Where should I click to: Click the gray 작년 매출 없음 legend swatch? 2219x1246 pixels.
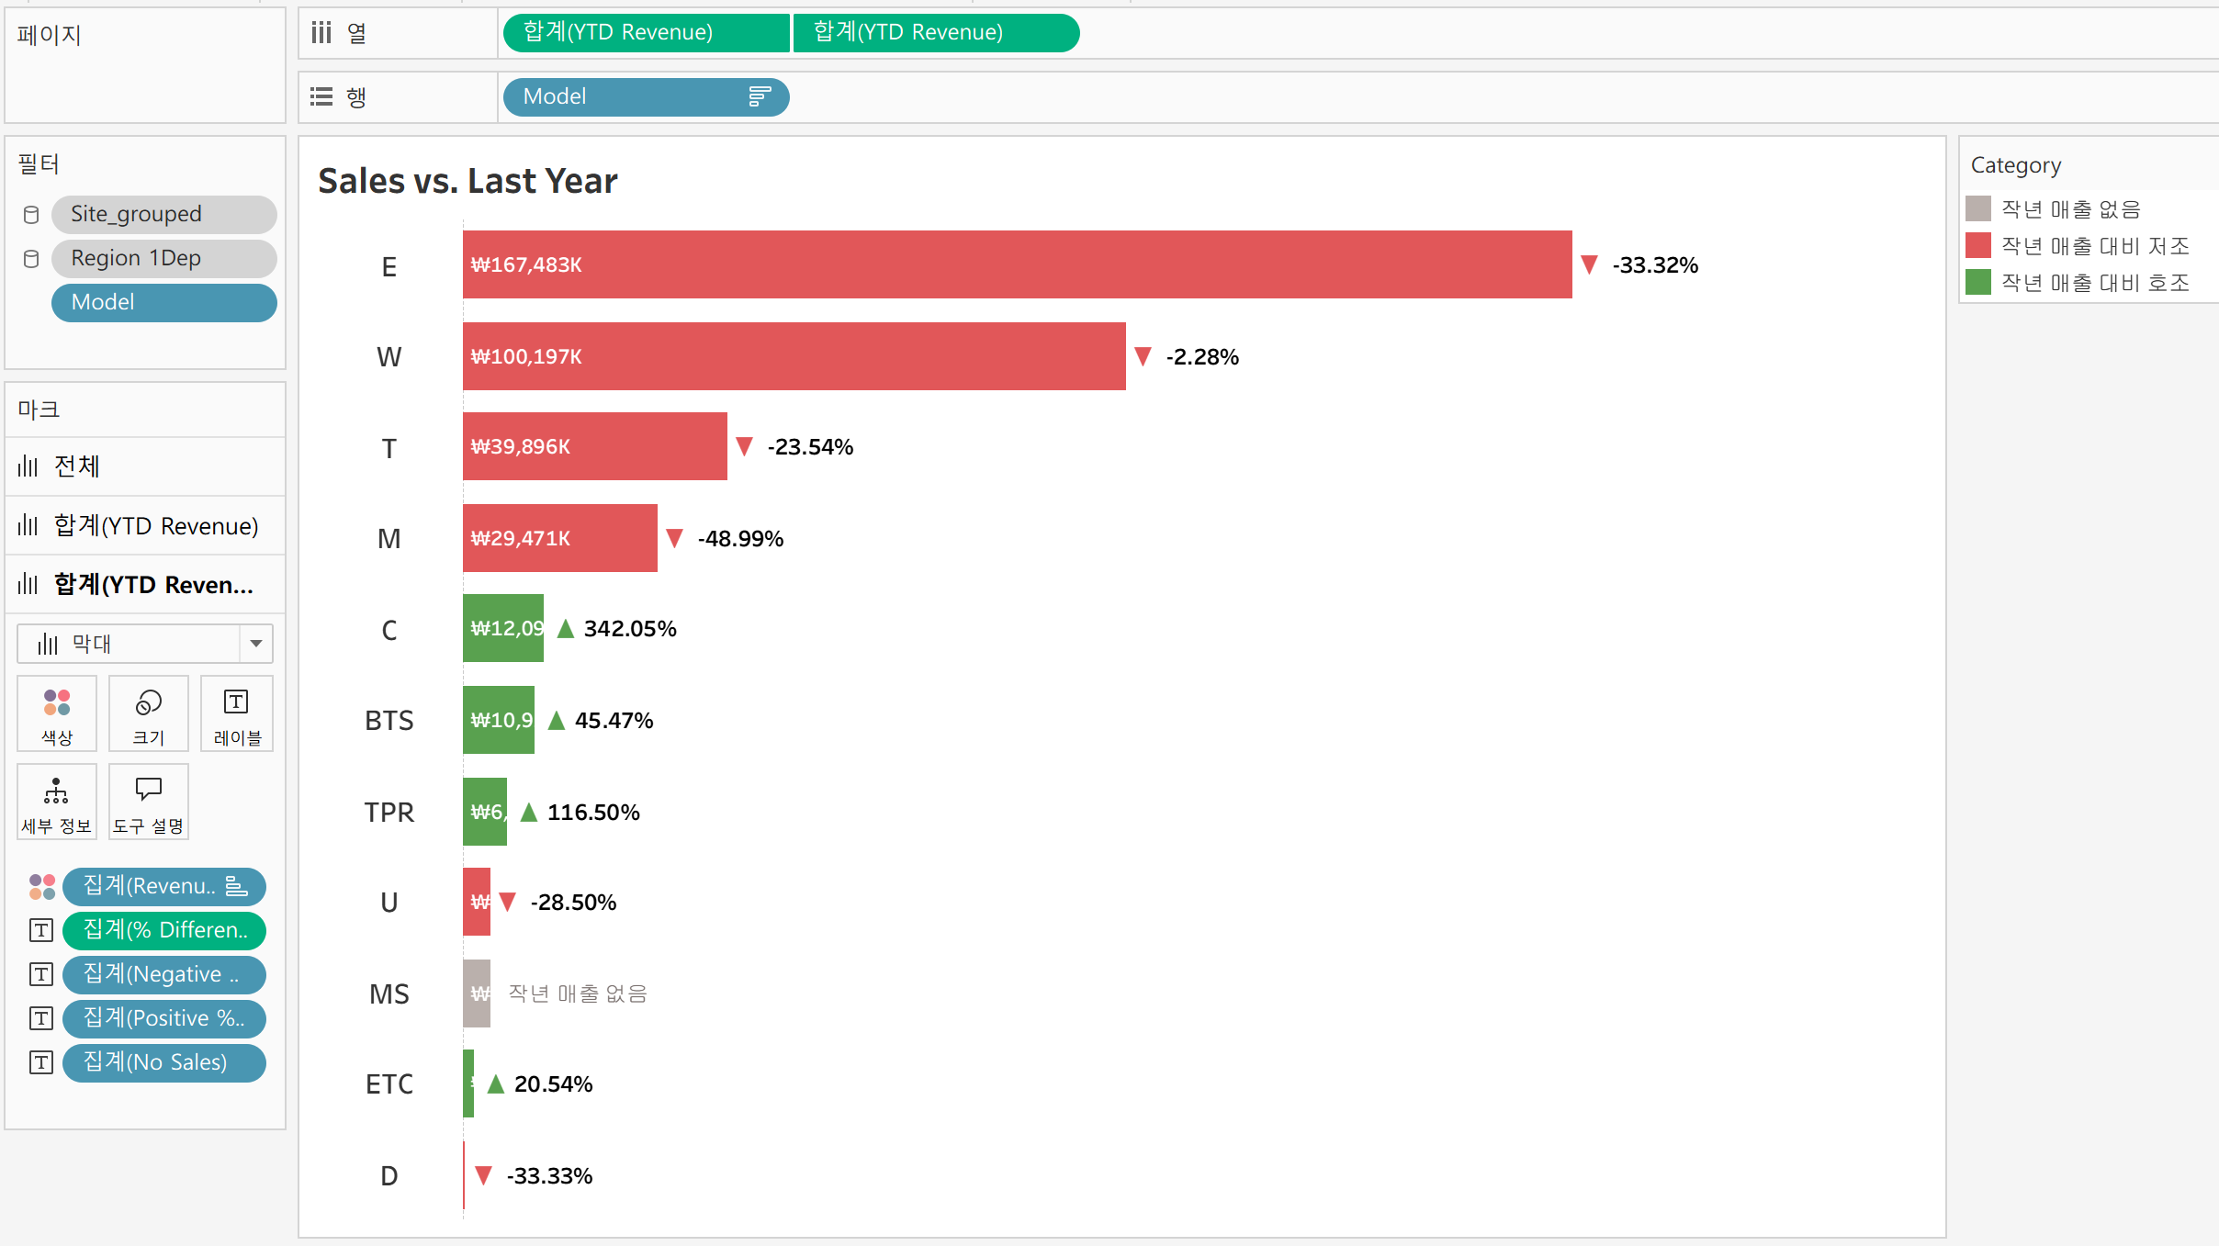(x=1978, y=208)
